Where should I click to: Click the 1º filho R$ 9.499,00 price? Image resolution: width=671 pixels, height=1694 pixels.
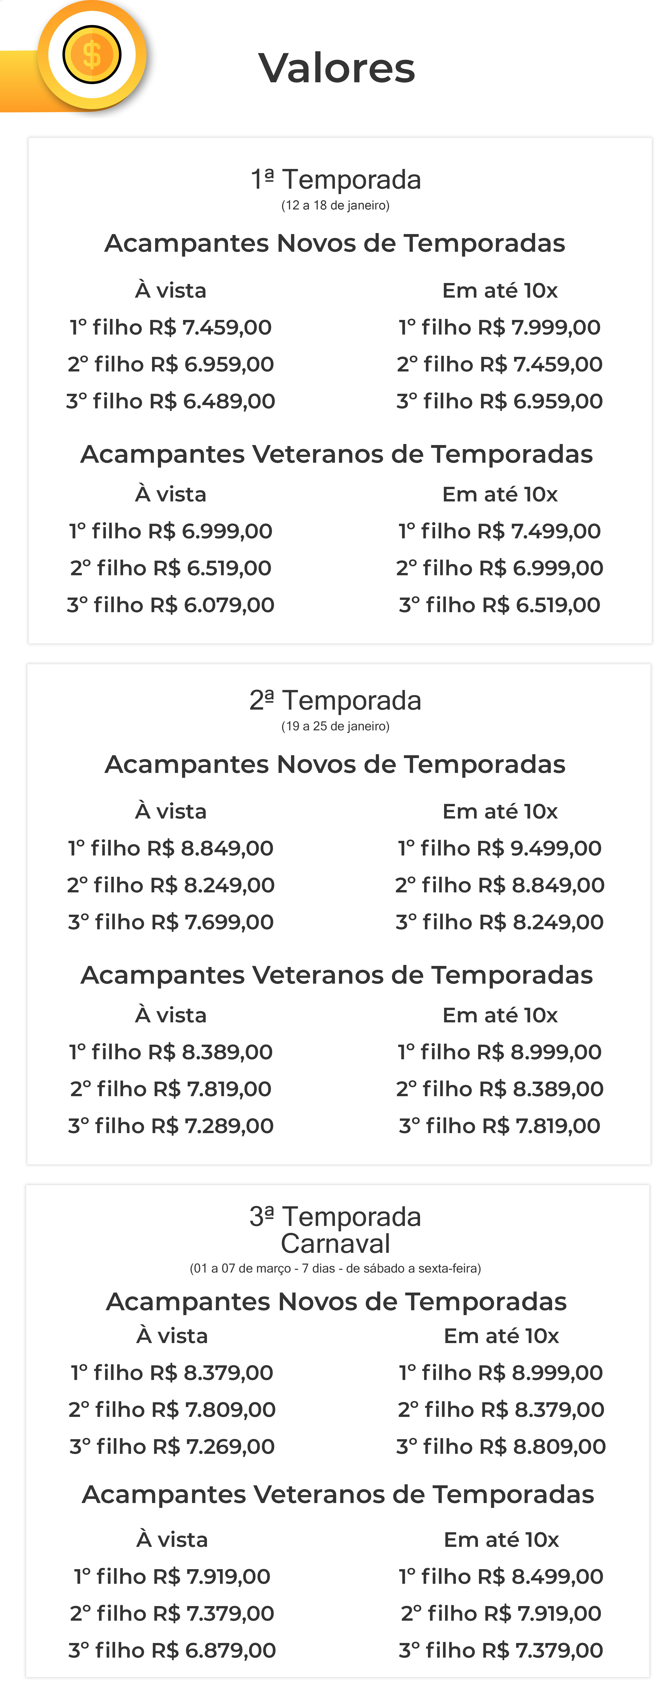[x=499, y=848]
